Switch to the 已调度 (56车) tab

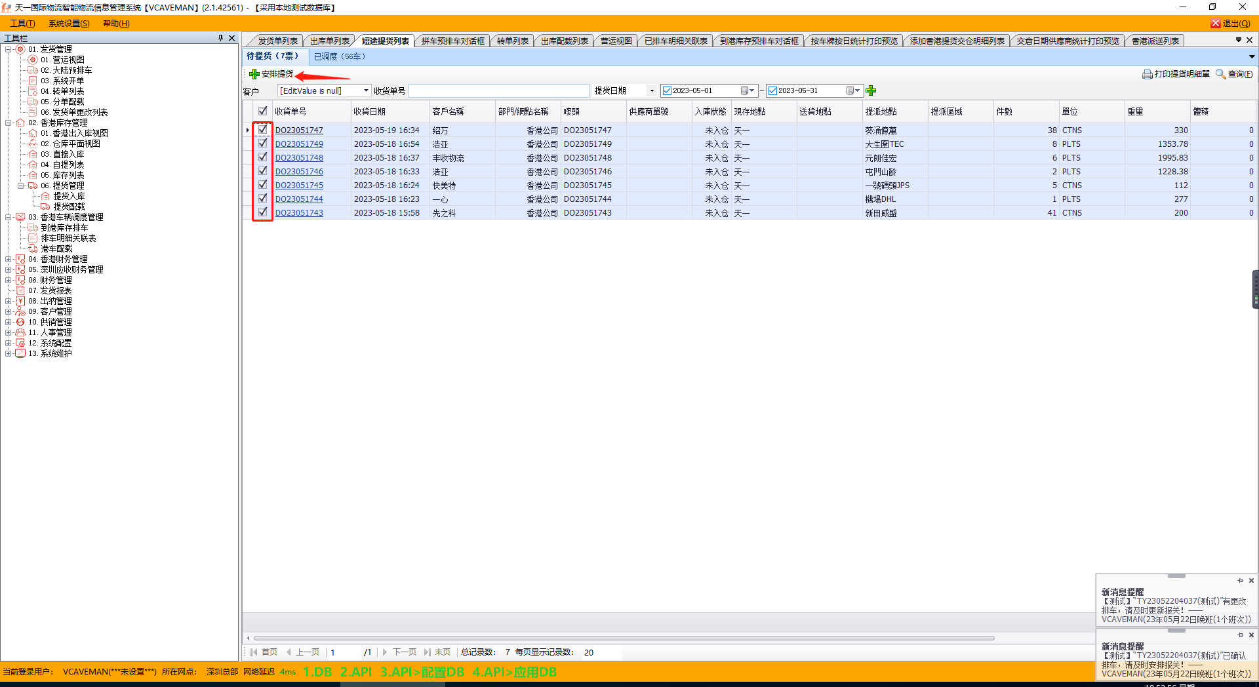tap(340, 56)
